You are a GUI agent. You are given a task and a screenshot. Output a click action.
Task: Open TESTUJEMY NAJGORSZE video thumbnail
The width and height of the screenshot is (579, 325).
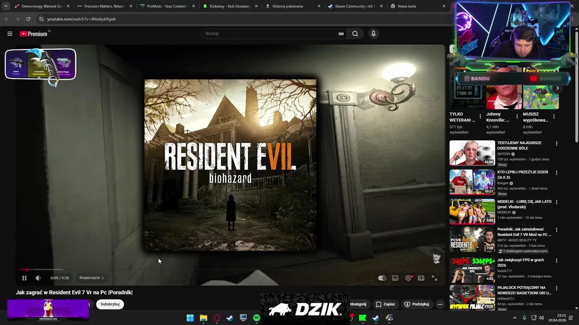coord(472,153)
